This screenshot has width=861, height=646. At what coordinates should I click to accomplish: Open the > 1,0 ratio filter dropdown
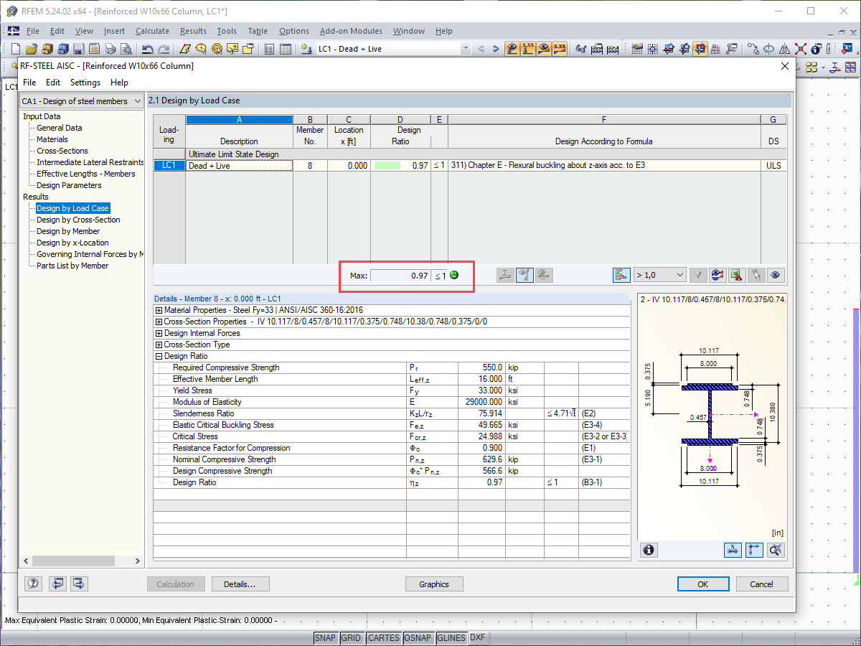[659, 275]
